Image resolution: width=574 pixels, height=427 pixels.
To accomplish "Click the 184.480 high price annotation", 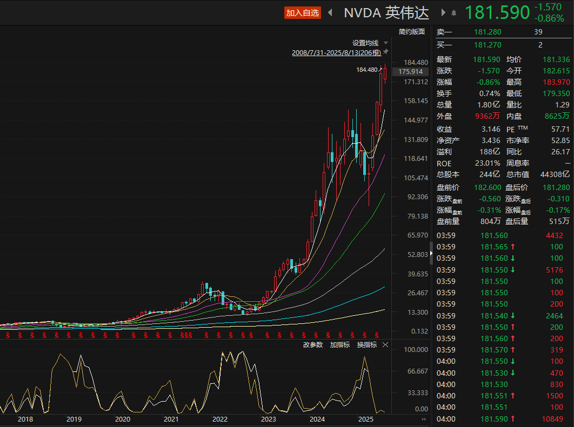I will [366, 70].
